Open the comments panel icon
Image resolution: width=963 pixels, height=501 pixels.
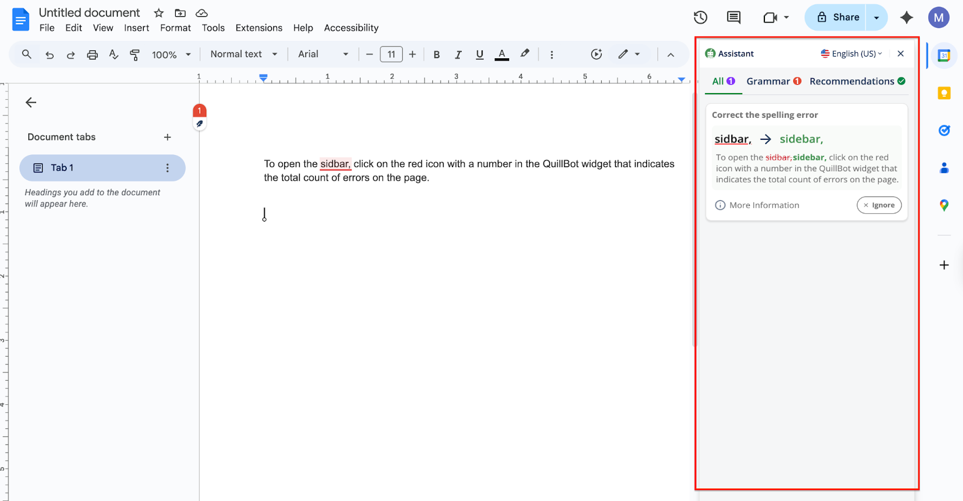click(x=734, y=17)
